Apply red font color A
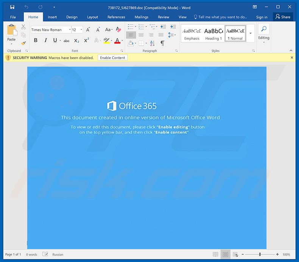The width and height of the screenshot is (299, 262). 117,41
